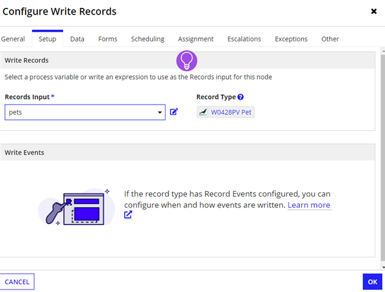Confirm with the OK button
The image size is (385, 292).
click(371, 282)
